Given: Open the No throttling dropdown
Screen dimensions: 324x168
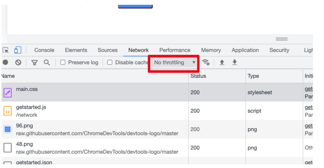Looking at the screenshot, I should point(174,62).
